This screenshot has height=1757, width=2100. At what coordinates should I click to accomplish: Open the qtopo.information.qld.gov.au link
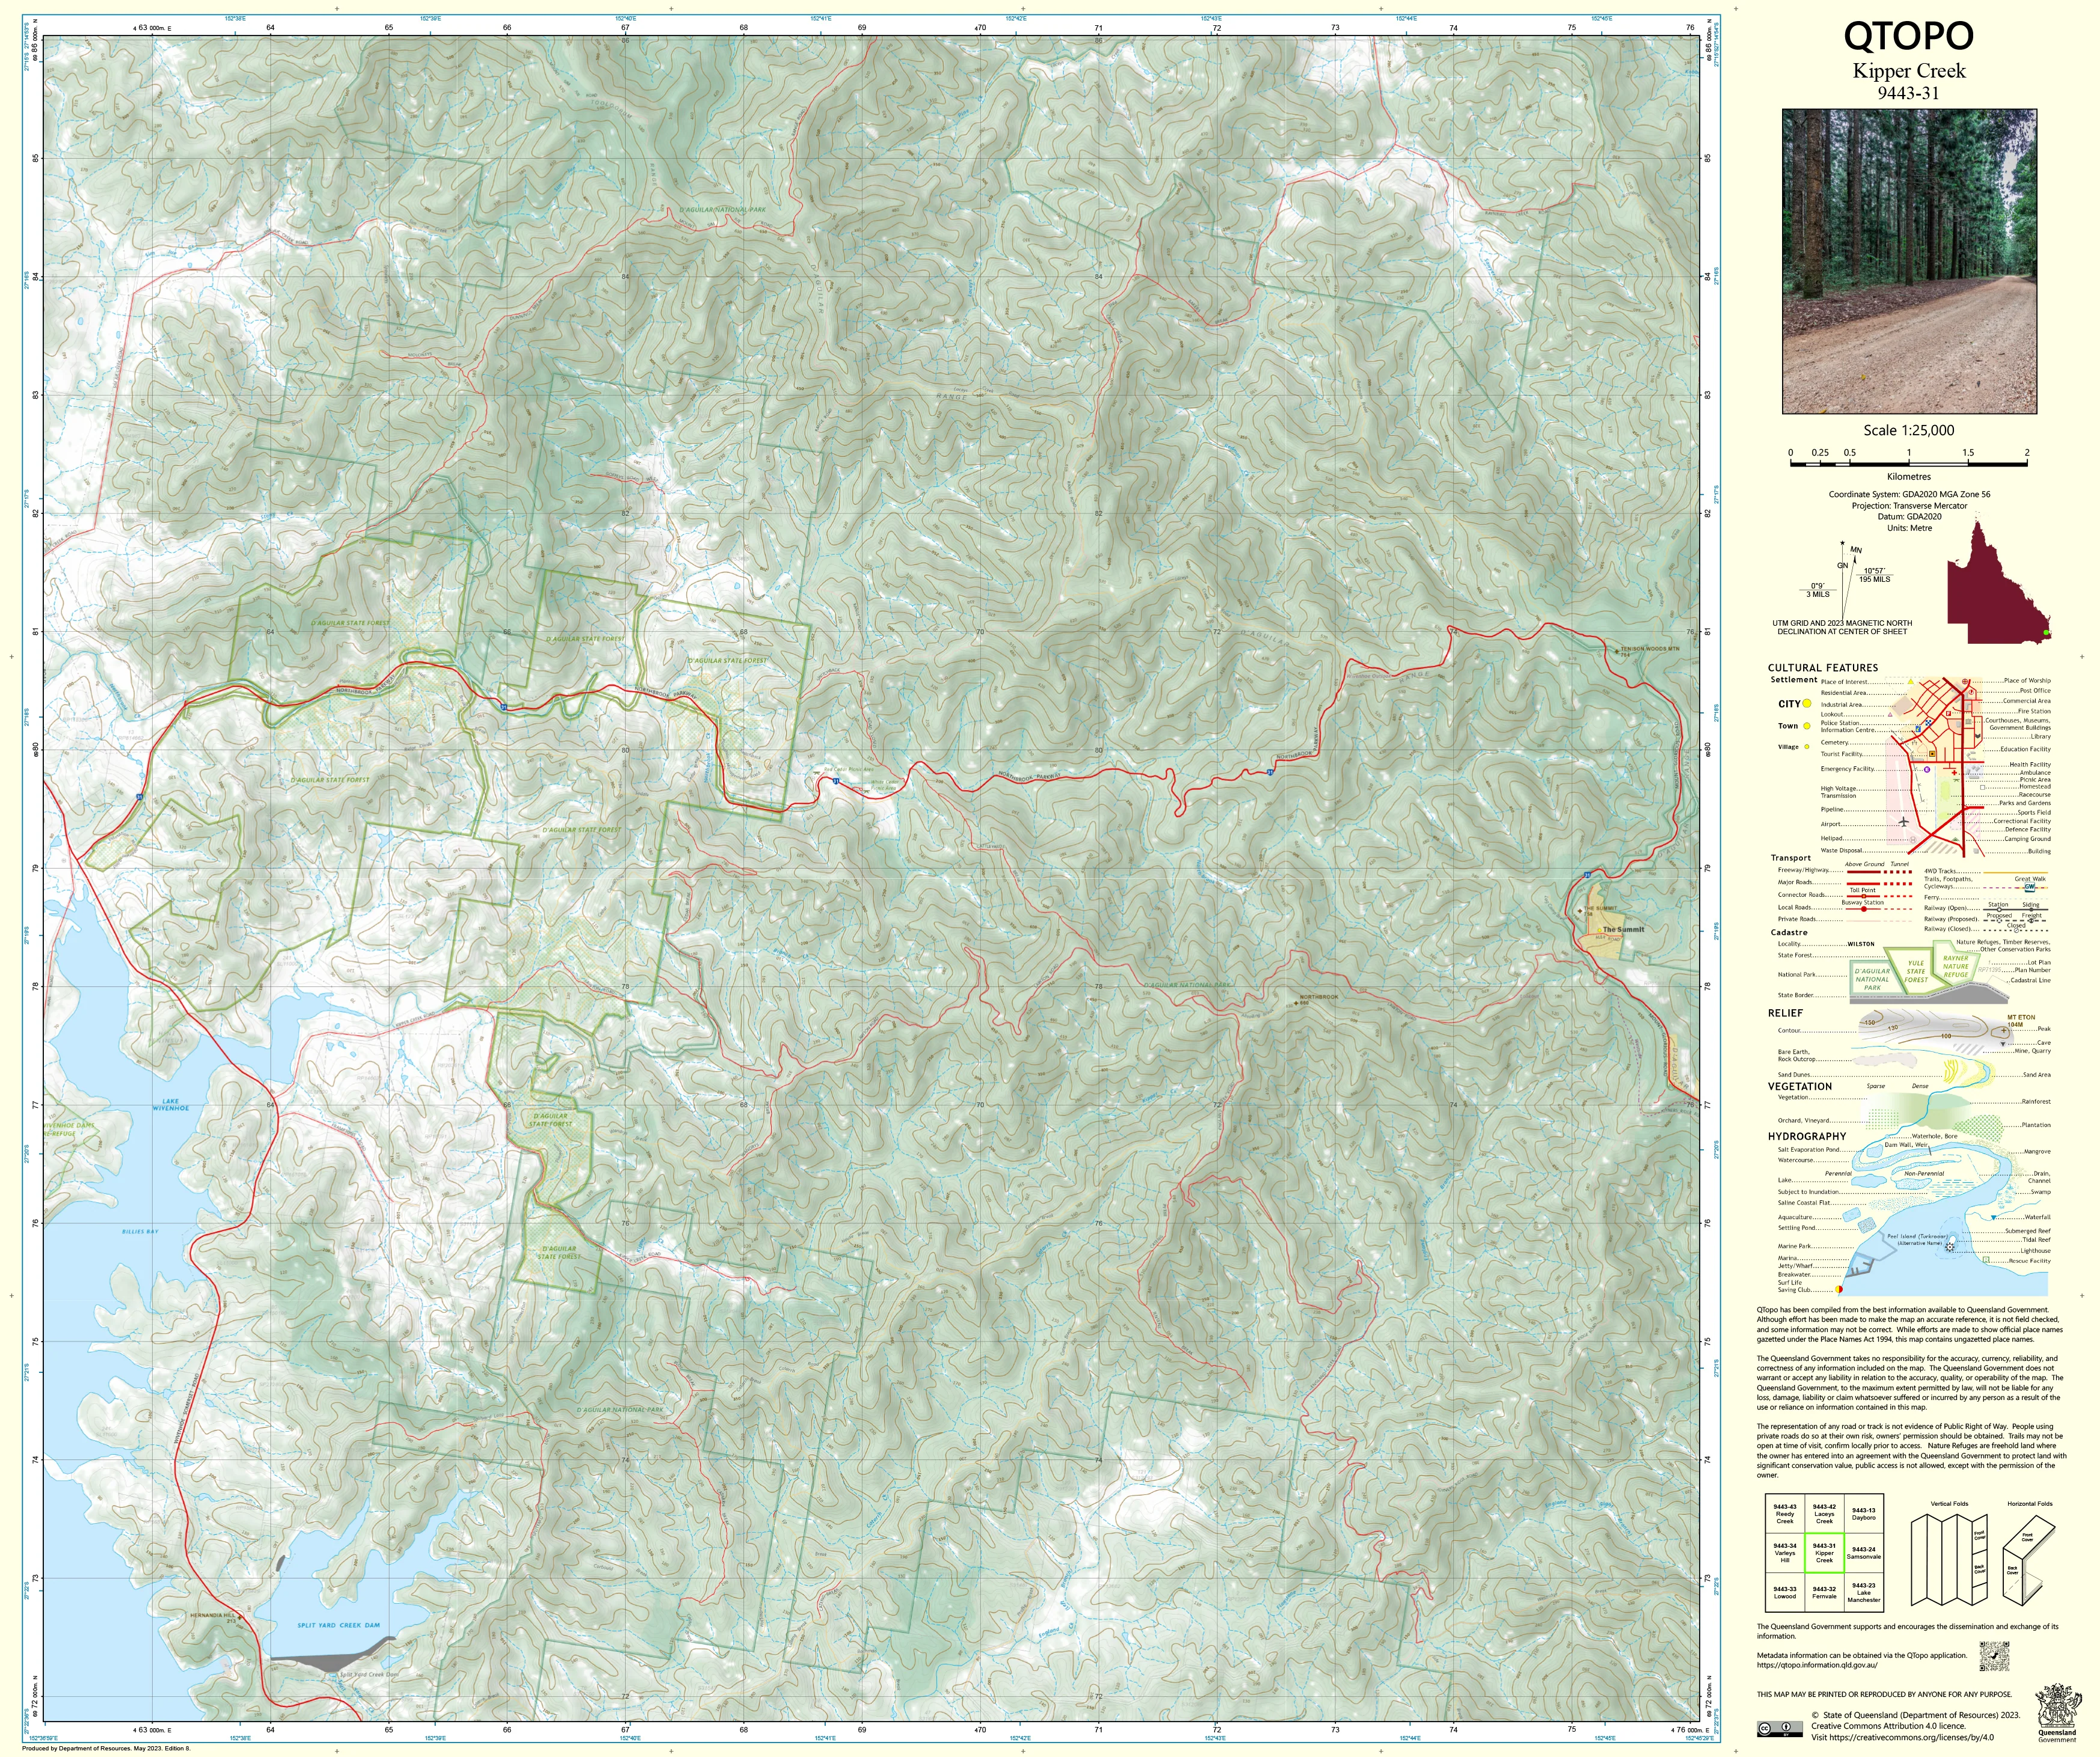click(1817, 1666)
